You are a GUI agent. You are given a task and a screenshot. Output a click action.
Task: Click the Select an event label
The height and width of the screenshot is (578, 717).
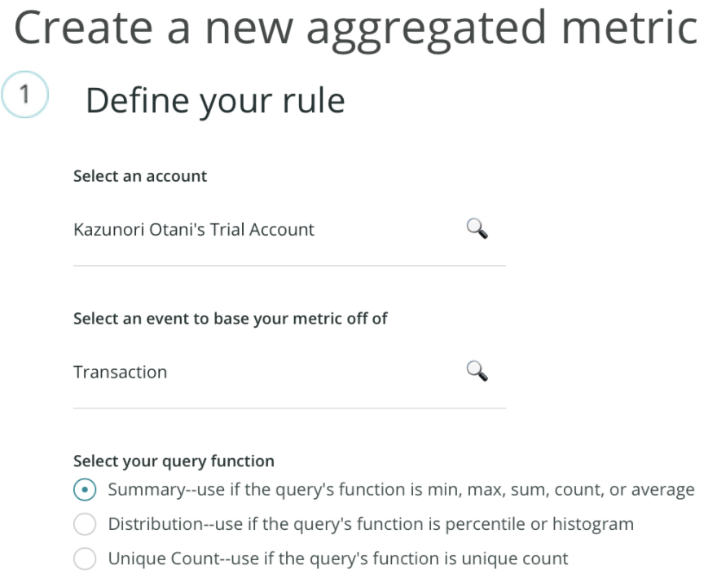point(230,319)
